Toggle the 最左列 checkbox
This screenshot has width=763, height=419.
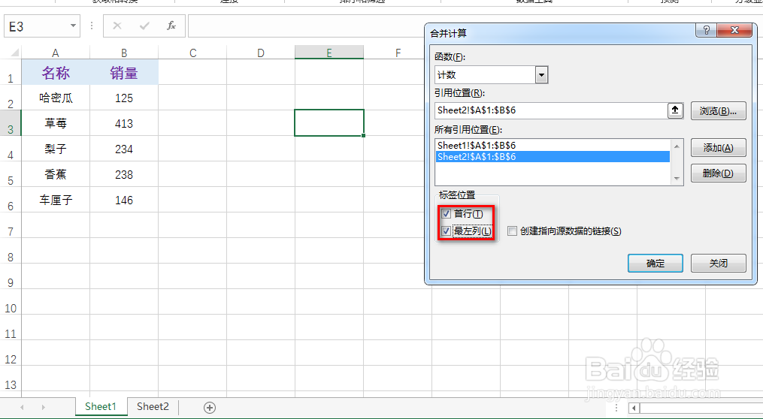click(x=447, y=231)
